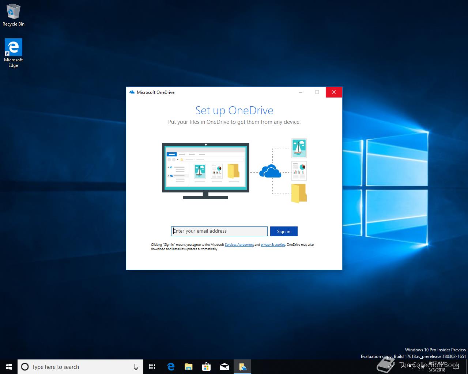Open the privacy & cookies link
This screenshot has width=468, height=374.
273,245
